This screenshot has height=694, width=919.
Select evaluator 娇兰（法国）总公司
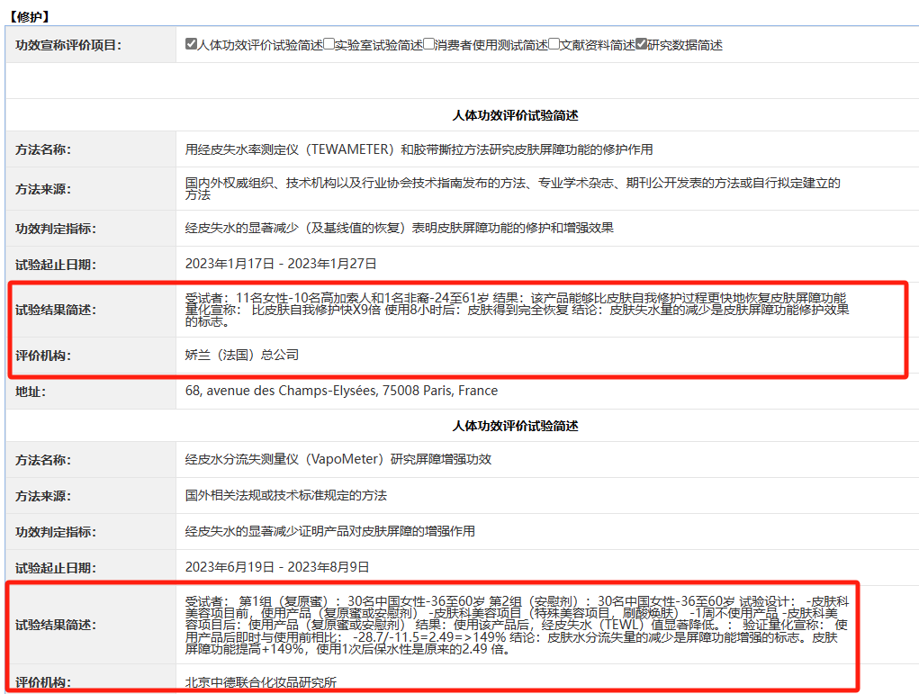click(241, 355)
